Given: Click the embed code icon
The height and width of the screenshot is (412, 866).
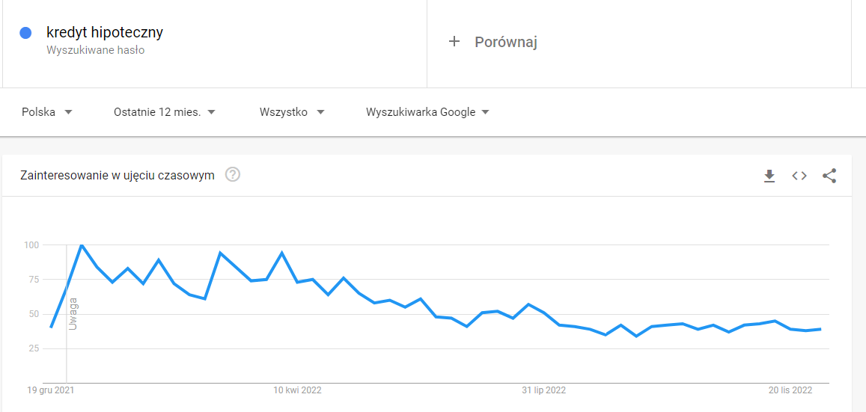Looking at the screenshot, I should [799, 176].
